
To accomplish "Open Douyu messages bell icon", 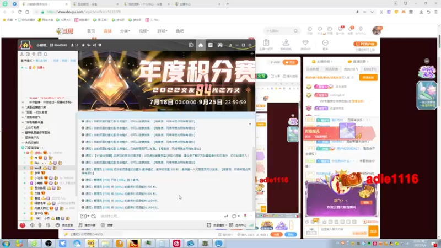I will point(351,30).
